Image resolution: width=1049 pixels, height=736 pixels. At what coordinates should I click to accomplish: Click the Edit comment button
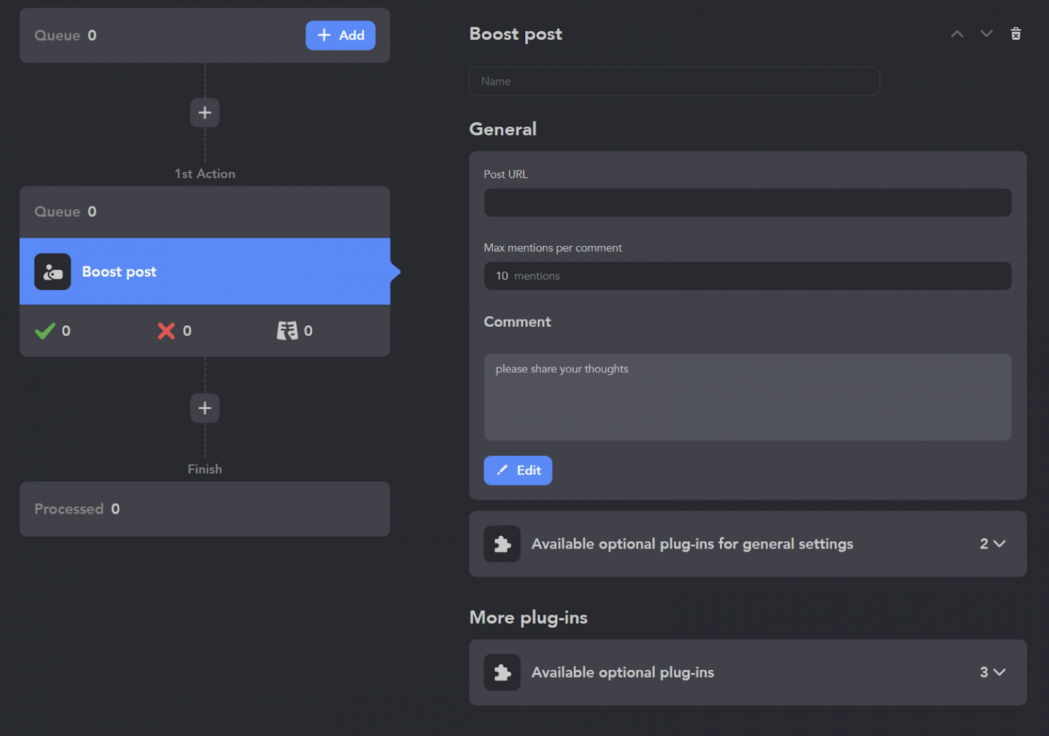point(518,471)
